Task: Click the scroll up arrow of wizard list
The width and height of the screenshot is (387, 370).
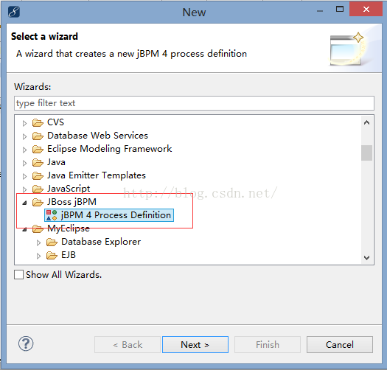Action: 366,122
